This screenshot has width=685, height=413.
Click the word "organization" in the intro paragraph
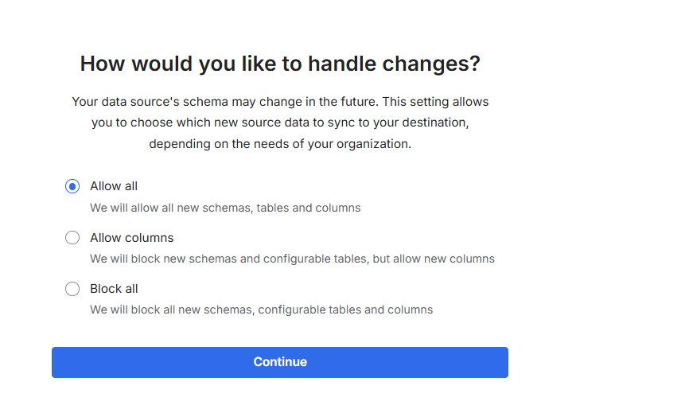375,145
